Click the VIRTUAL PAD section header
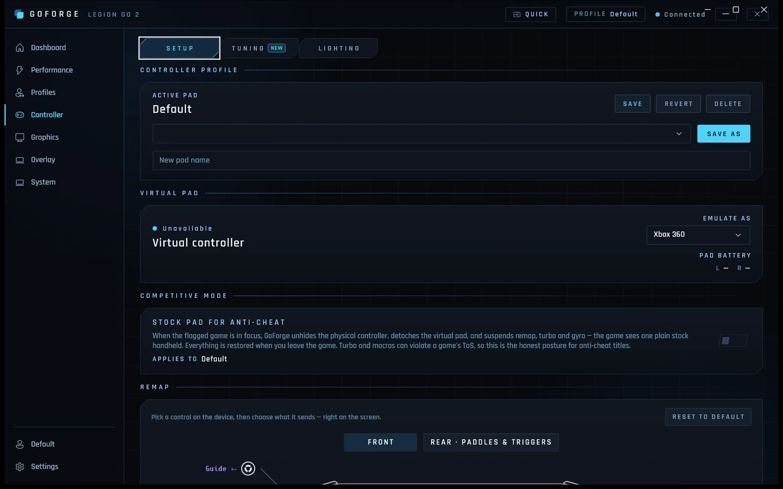 (169, 193)
